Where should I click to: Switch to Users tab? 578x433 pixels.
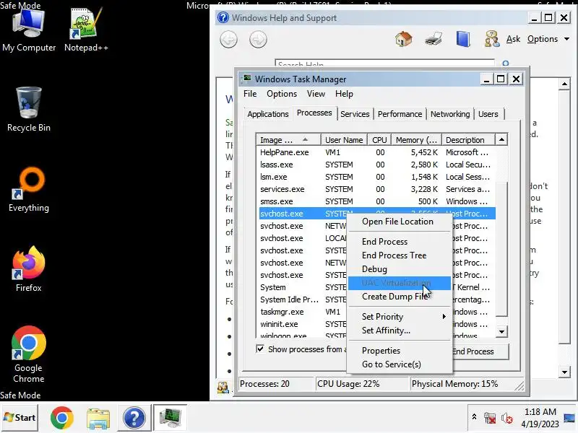click(488, 114)
